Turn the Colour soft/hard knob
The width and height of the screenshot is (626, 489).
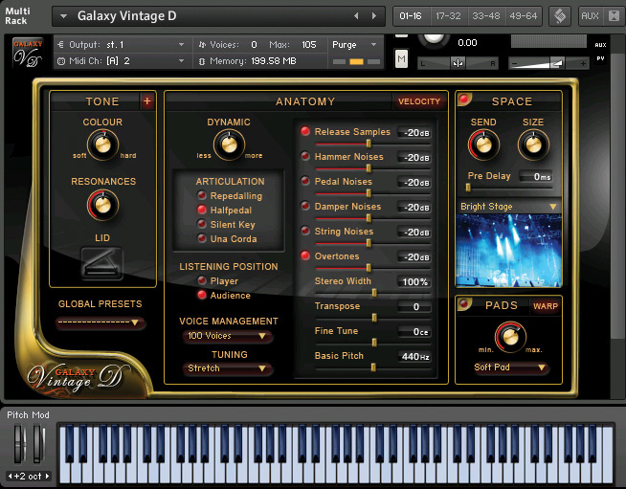(102, 144)
